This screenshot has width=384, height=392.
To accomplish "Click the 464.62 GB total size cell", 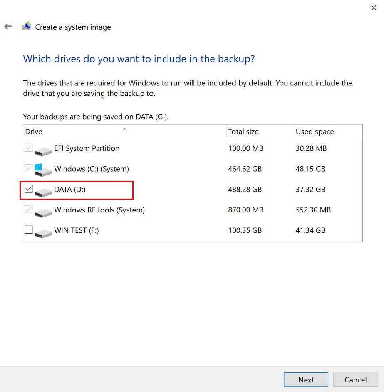I will click(245, 169).
